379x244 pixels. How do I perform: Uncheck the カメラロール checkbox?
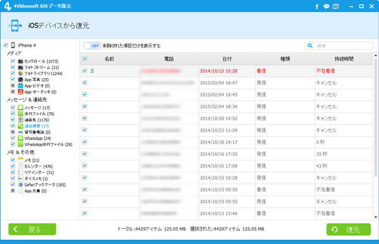tap(13, 61)
